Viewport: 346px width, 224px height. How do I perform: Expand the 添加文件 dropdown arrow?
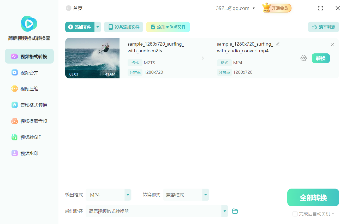[98, 27]
